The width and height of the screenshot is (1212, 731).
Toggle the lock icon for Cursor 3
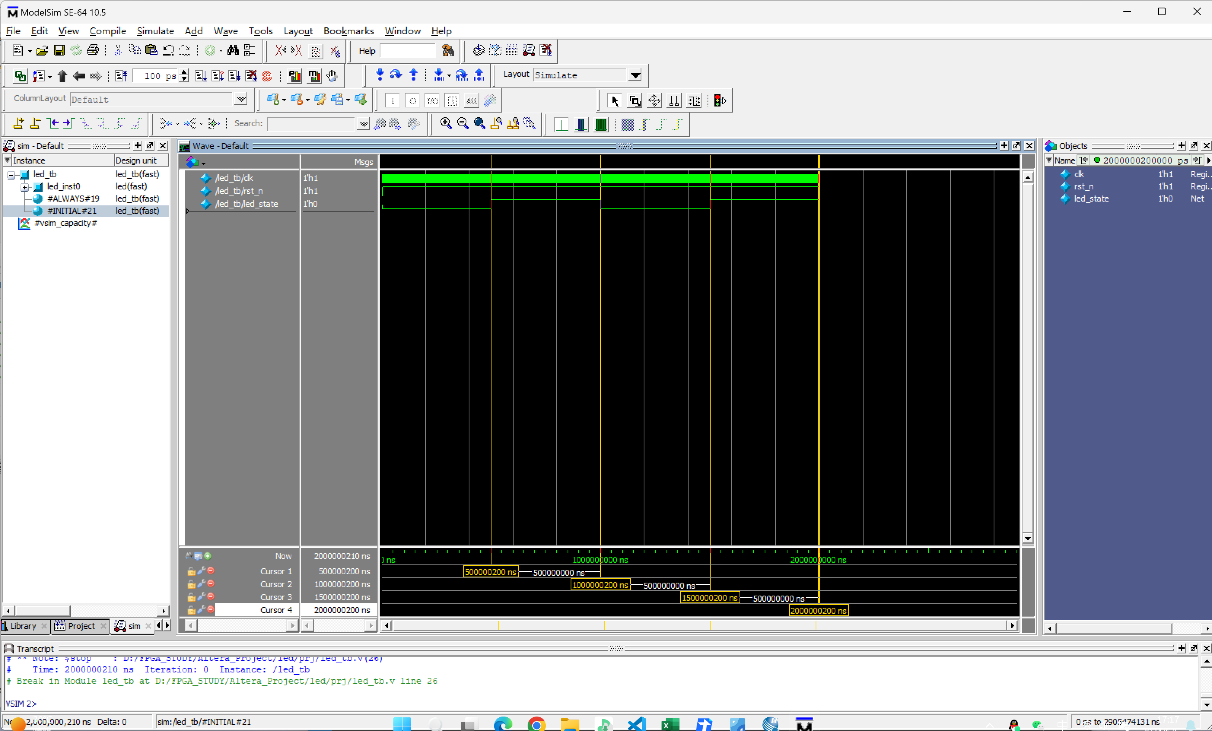tap(191, 597)
